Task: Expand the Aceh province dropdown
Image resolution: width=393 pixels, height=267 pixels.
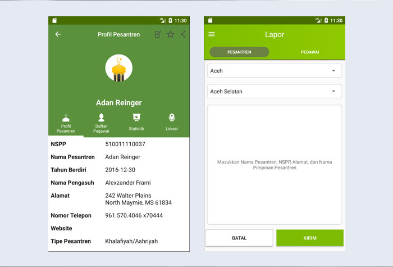Action: pos(275,71)
